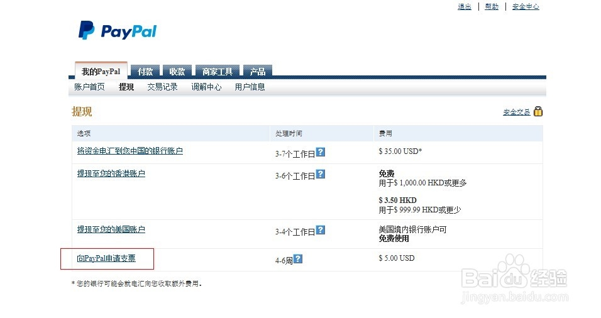Image resolution: width=601 pixels, height=318 pixels.
Task: Click the $ 35.00 USD* fee text
Action: (400, 151)
